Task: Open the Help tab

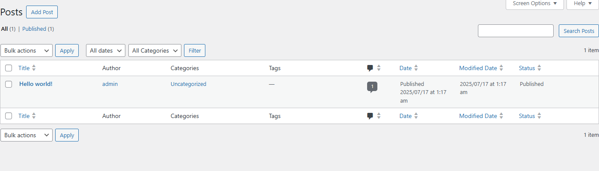Action: (x=583, y=3)
